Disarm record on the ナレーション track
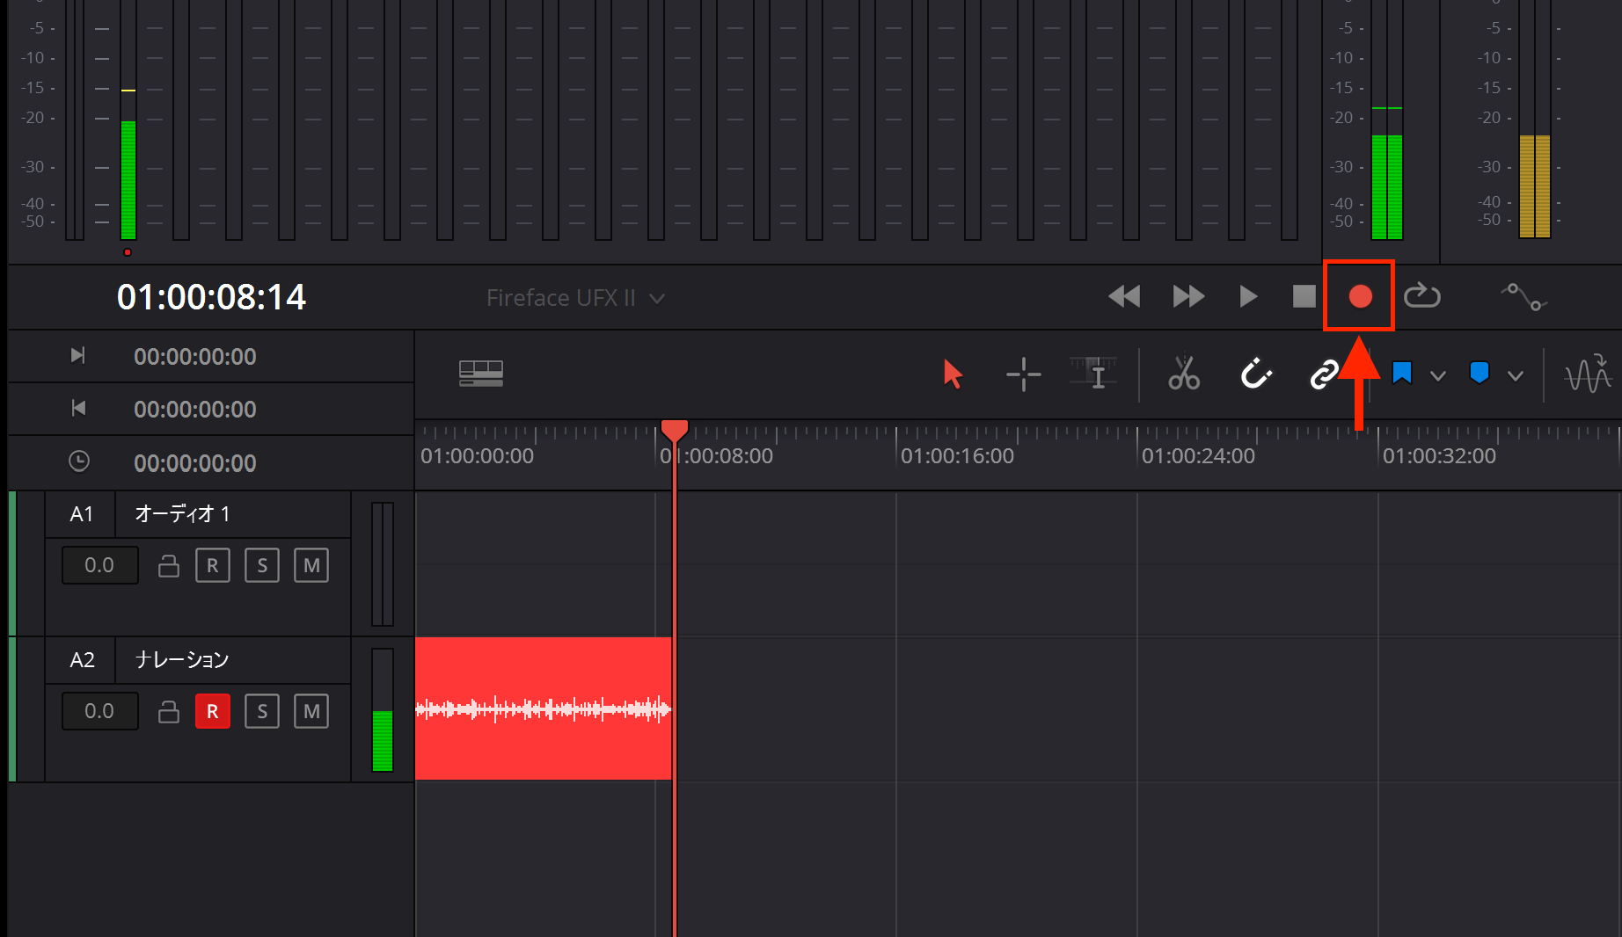This screenshot has height=937, width=1622. pos(212,711)
